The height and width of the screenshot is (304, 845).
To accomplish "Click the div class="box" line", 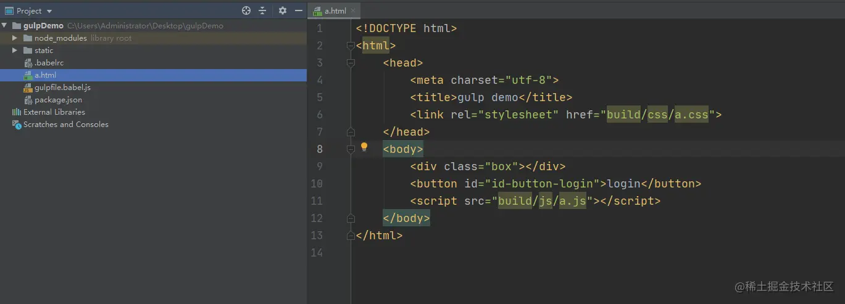I will pyautogui.click(x=488, y=166).
